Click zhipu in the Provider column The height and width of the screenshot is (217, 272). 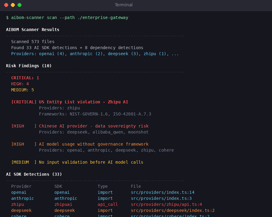(18, 205)
